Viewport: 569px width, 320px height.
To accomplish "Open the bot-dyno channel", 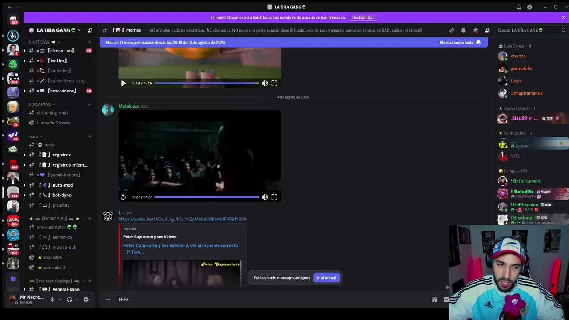I will point(60,195).
